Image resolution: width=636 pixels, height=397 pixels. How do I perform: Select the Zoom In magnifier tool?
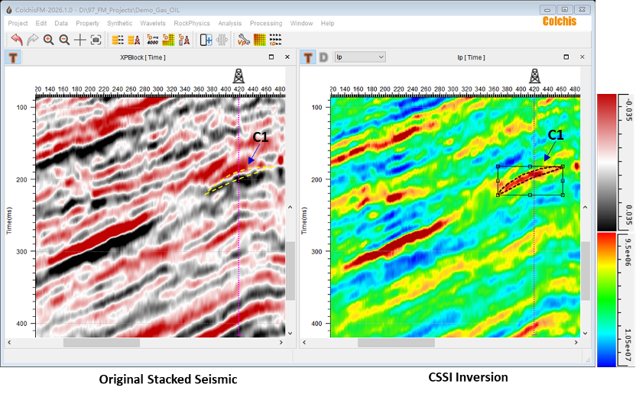(48, 40)
